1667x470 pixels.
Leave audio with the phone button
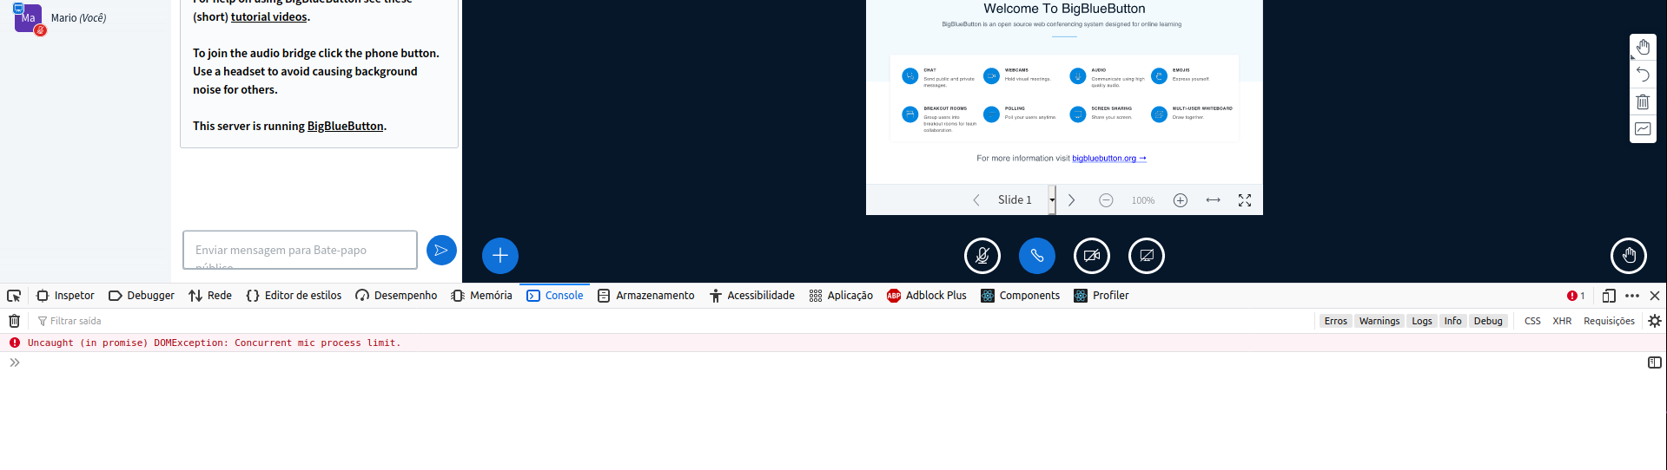click(1037, 256)
